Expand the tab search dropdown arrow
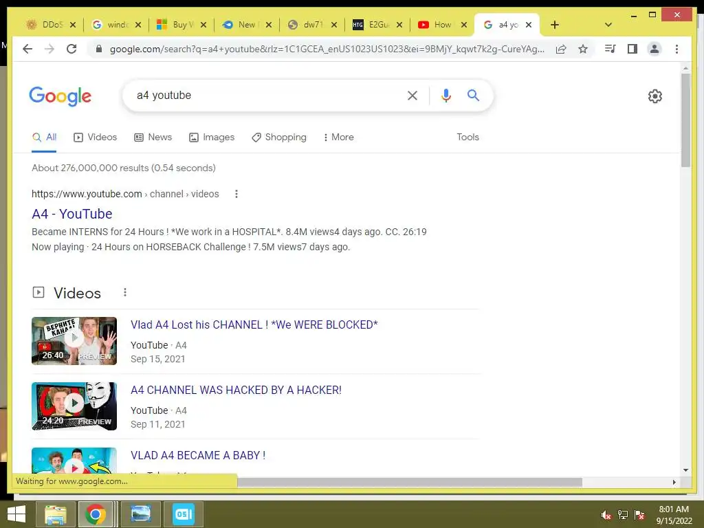The image size is (704, 528). click(x=608, y=25)
